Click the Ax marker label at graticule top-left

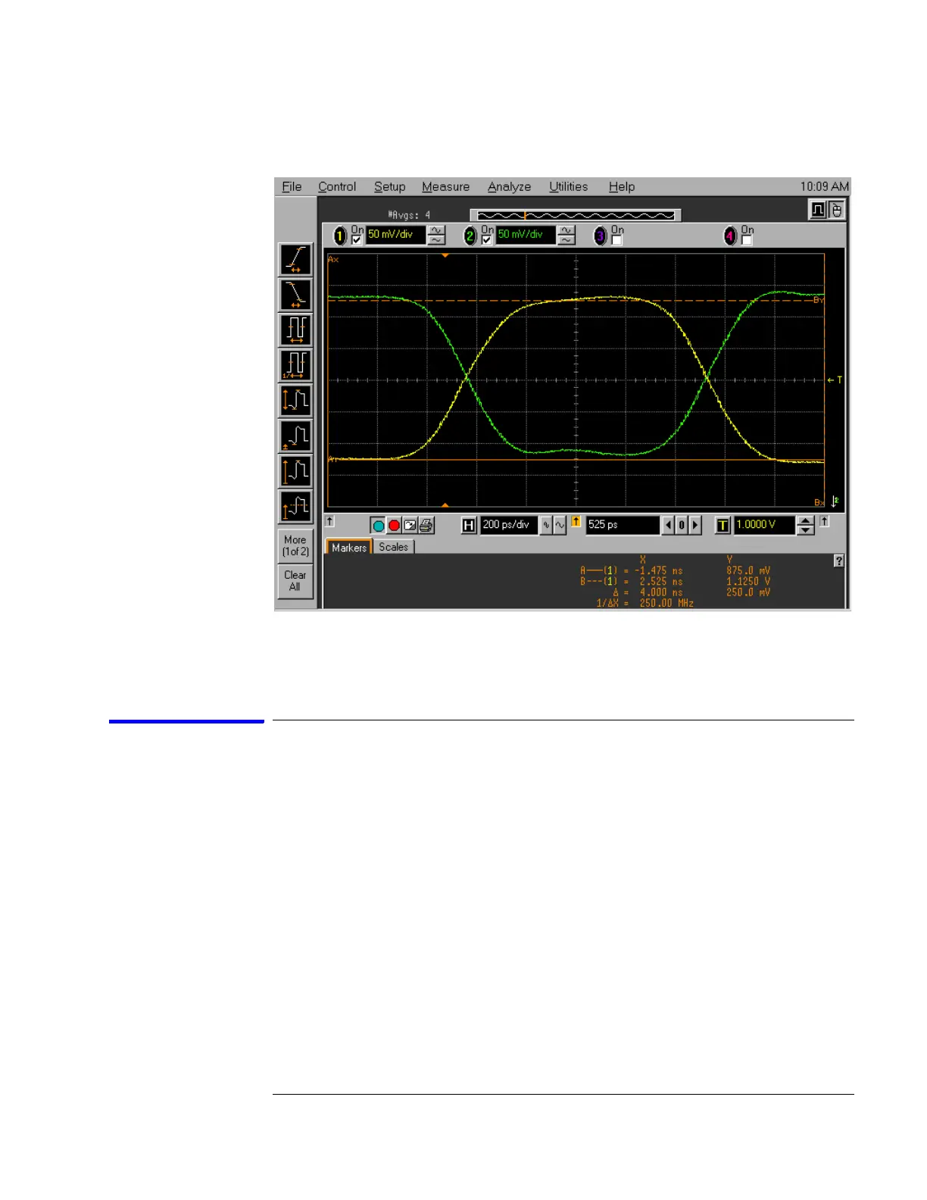(333, 259)
